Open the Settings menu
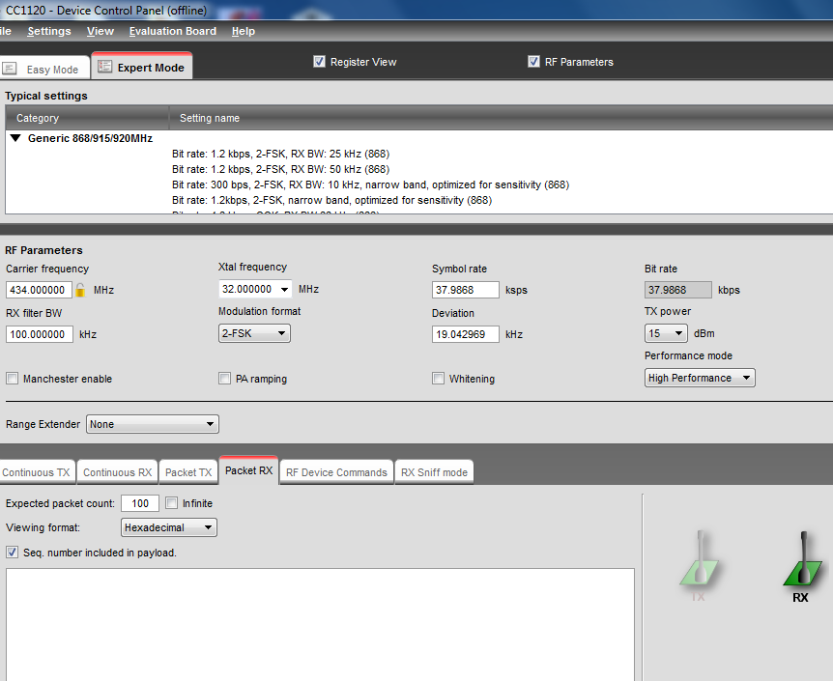The width and height of the screenshot is (833, 681). (x=49, y=31)
